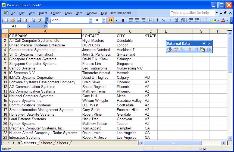
Task: Click the New Time Sheet menu button
Action: point(120,13)
